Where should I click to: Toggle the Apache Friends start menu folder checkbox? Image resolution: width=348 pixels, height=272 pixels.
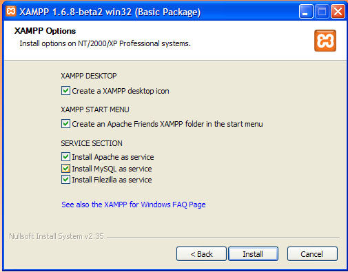[65, 124]
